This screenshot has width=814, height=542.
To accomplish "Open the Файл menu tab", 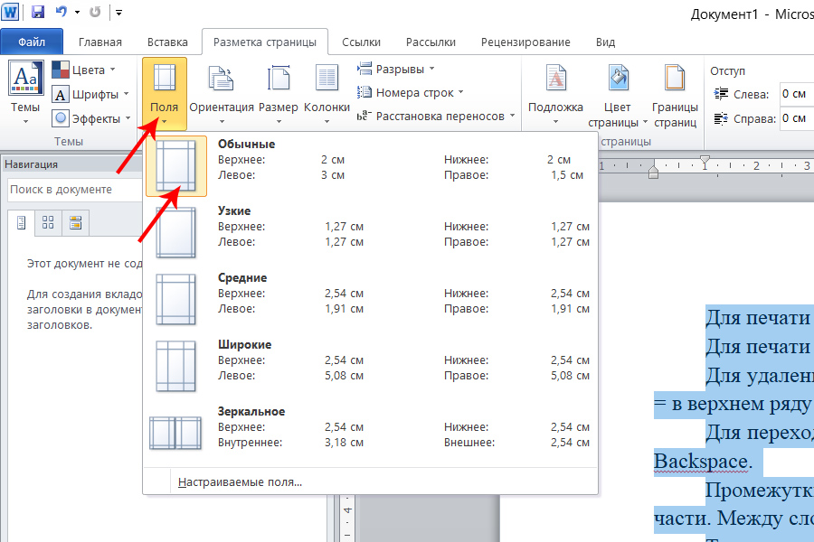I will point(32,42).
